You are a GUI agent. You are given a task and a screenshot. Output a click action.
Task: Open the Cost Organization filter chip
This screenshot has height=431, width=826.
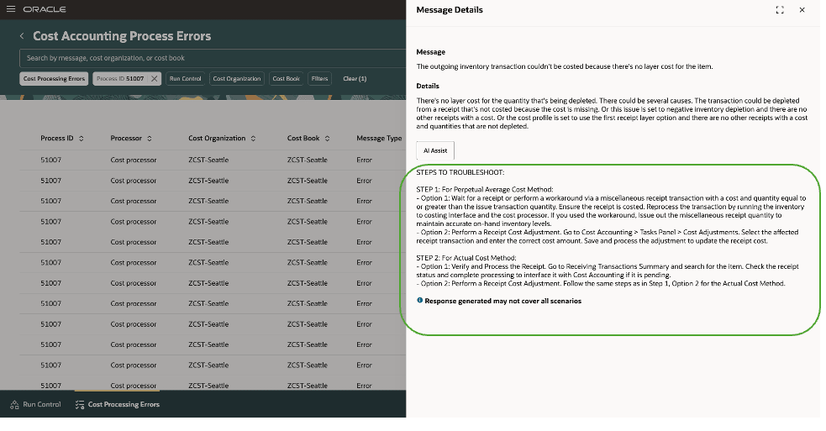click(x=236, y=78)
